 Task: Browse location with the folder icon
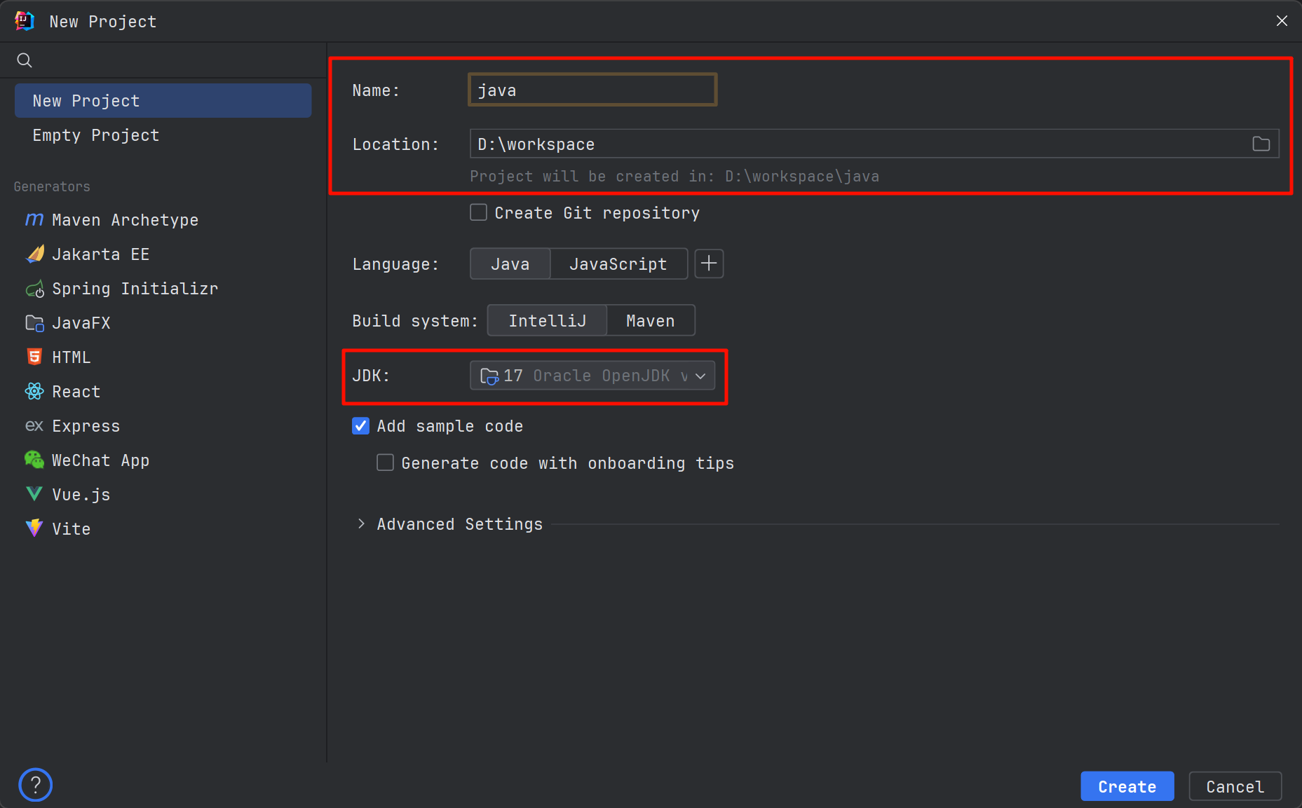[1261, 144]
